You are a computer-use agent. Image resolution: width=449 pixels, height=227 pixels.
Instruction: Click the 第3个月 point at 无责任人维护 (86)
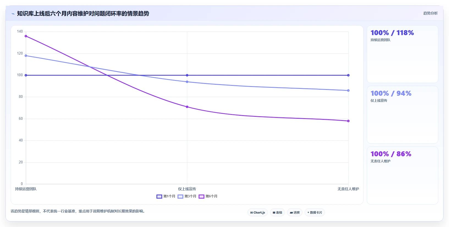tap(348, 90)
